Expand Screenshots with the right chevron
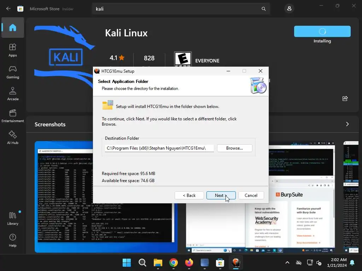The width and height of the screenshot is (362, 271). 348,124
